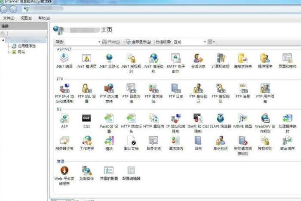Open Web 平台安装程序 icon
Viewport: 301px width, 201px height.
(x=64, y=176)
